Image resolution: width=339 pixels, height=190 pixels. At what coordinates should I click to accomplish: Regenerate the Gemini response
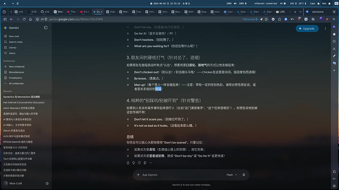(x=139, y=163)
